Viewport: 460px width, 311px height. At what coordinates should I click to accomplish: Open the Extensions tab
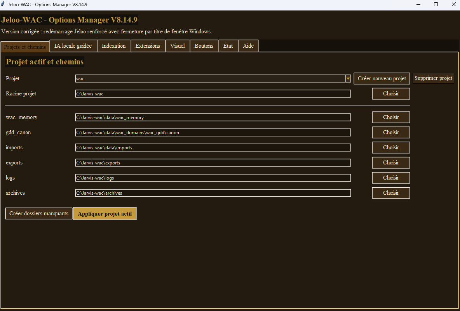click(x=148, y=46)
